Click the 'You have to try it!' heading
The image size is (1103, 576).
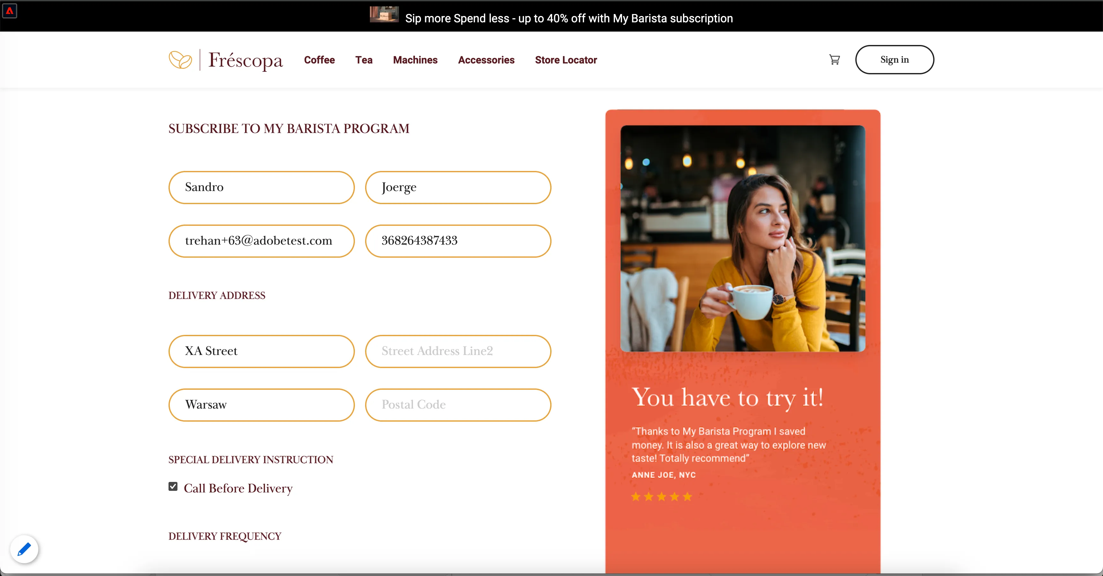tap(727, 398)
